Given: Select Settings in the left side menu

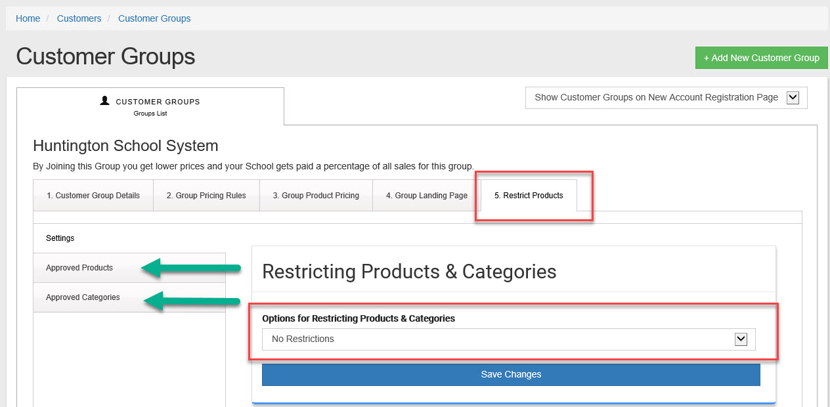Looking at the screenshot, I should pos(60,238).
